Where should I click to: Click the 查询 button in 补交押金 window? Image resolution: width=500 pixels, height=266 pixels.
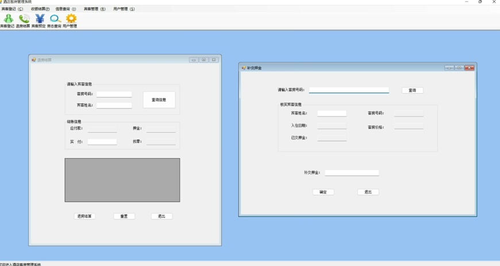(412, 90)
